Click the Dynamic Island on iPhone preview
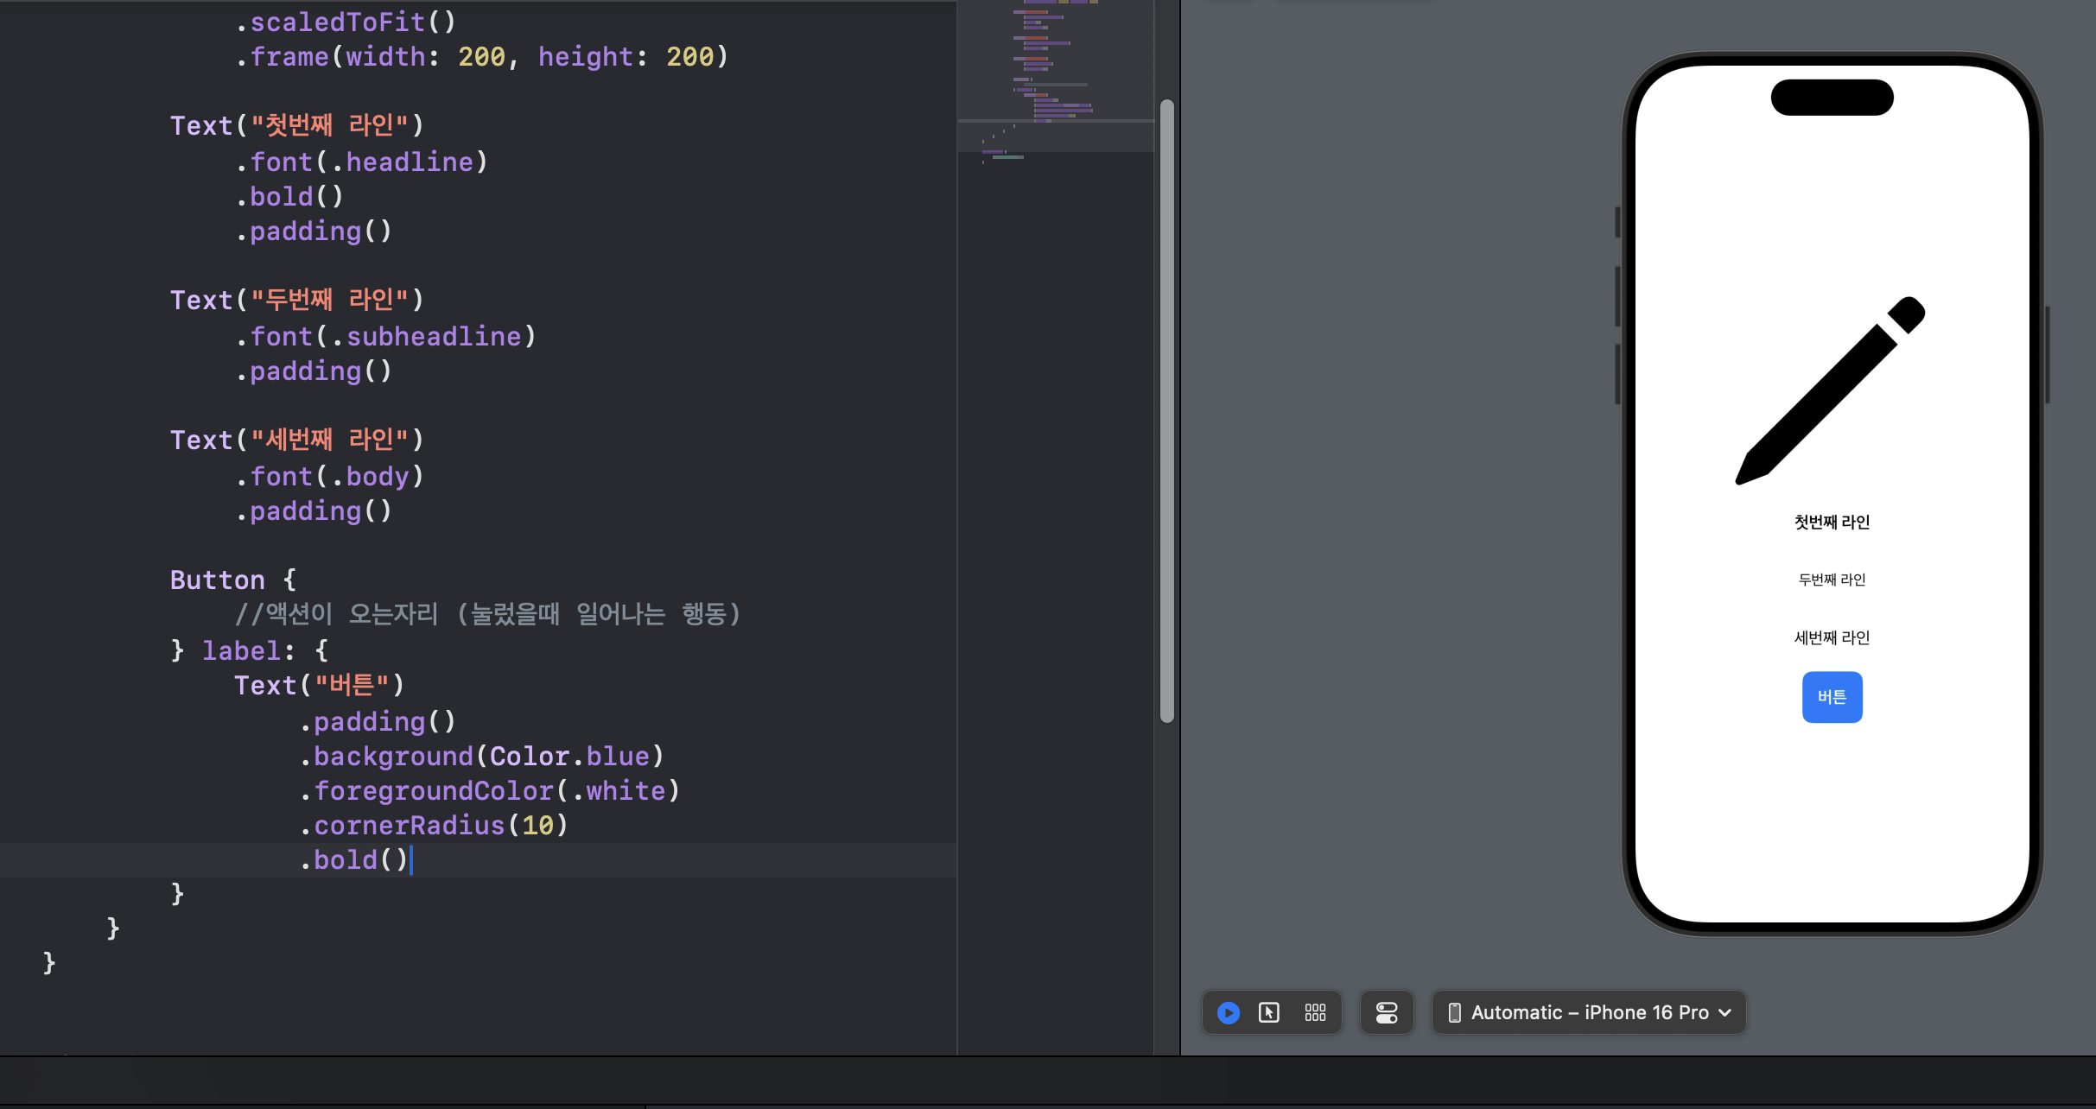The width and height of the screenshot is (2096, 1109). click(x=1832, y=97)
